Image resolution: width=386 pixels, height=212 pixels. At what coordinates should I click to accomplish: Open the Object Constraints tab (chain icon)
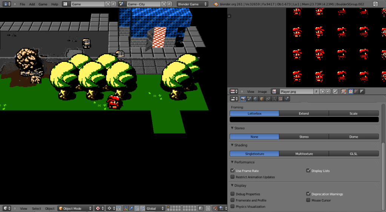[x=268, y=99]
